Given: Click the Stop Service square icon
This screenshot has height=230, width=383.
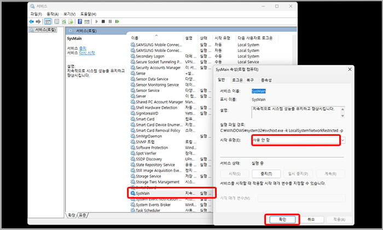Looking at the screenshot, I should click(x=103, y=21).
